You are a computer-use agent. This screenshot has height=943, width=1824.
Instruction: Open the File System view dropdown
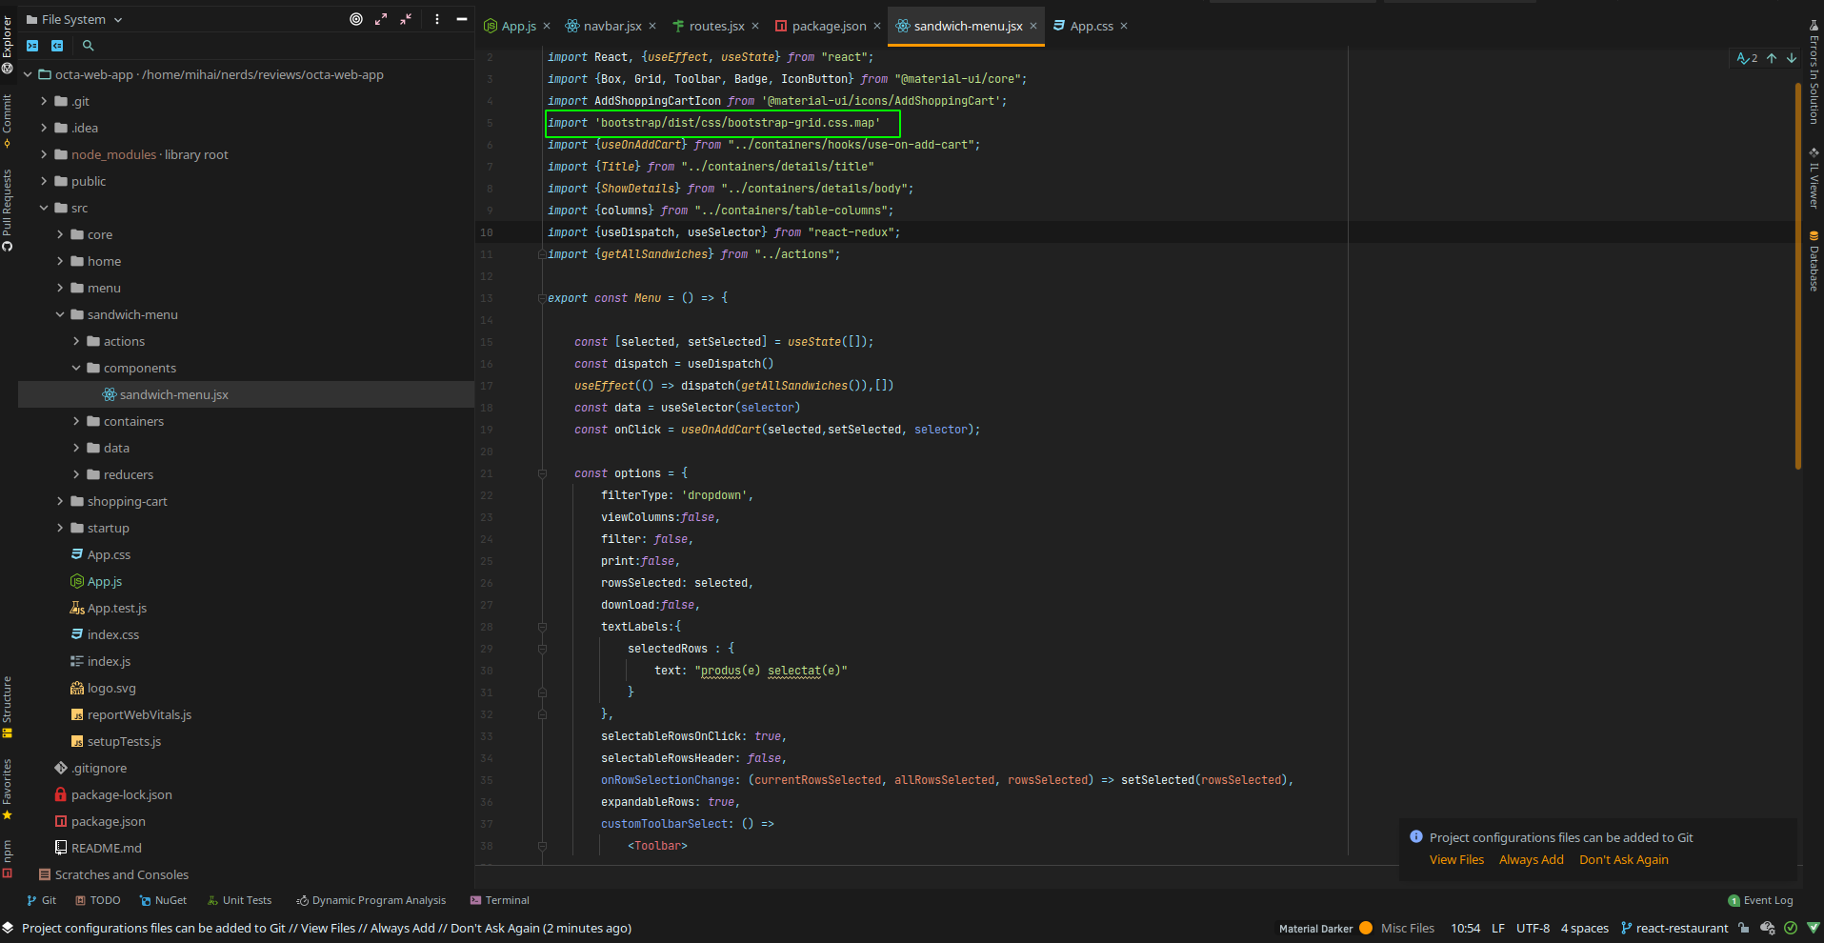click(74, 19)
